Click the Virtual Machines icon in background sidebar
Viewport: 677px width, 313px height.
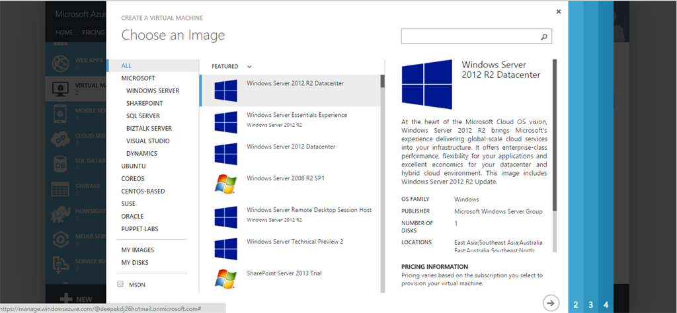tap(60, 88)
